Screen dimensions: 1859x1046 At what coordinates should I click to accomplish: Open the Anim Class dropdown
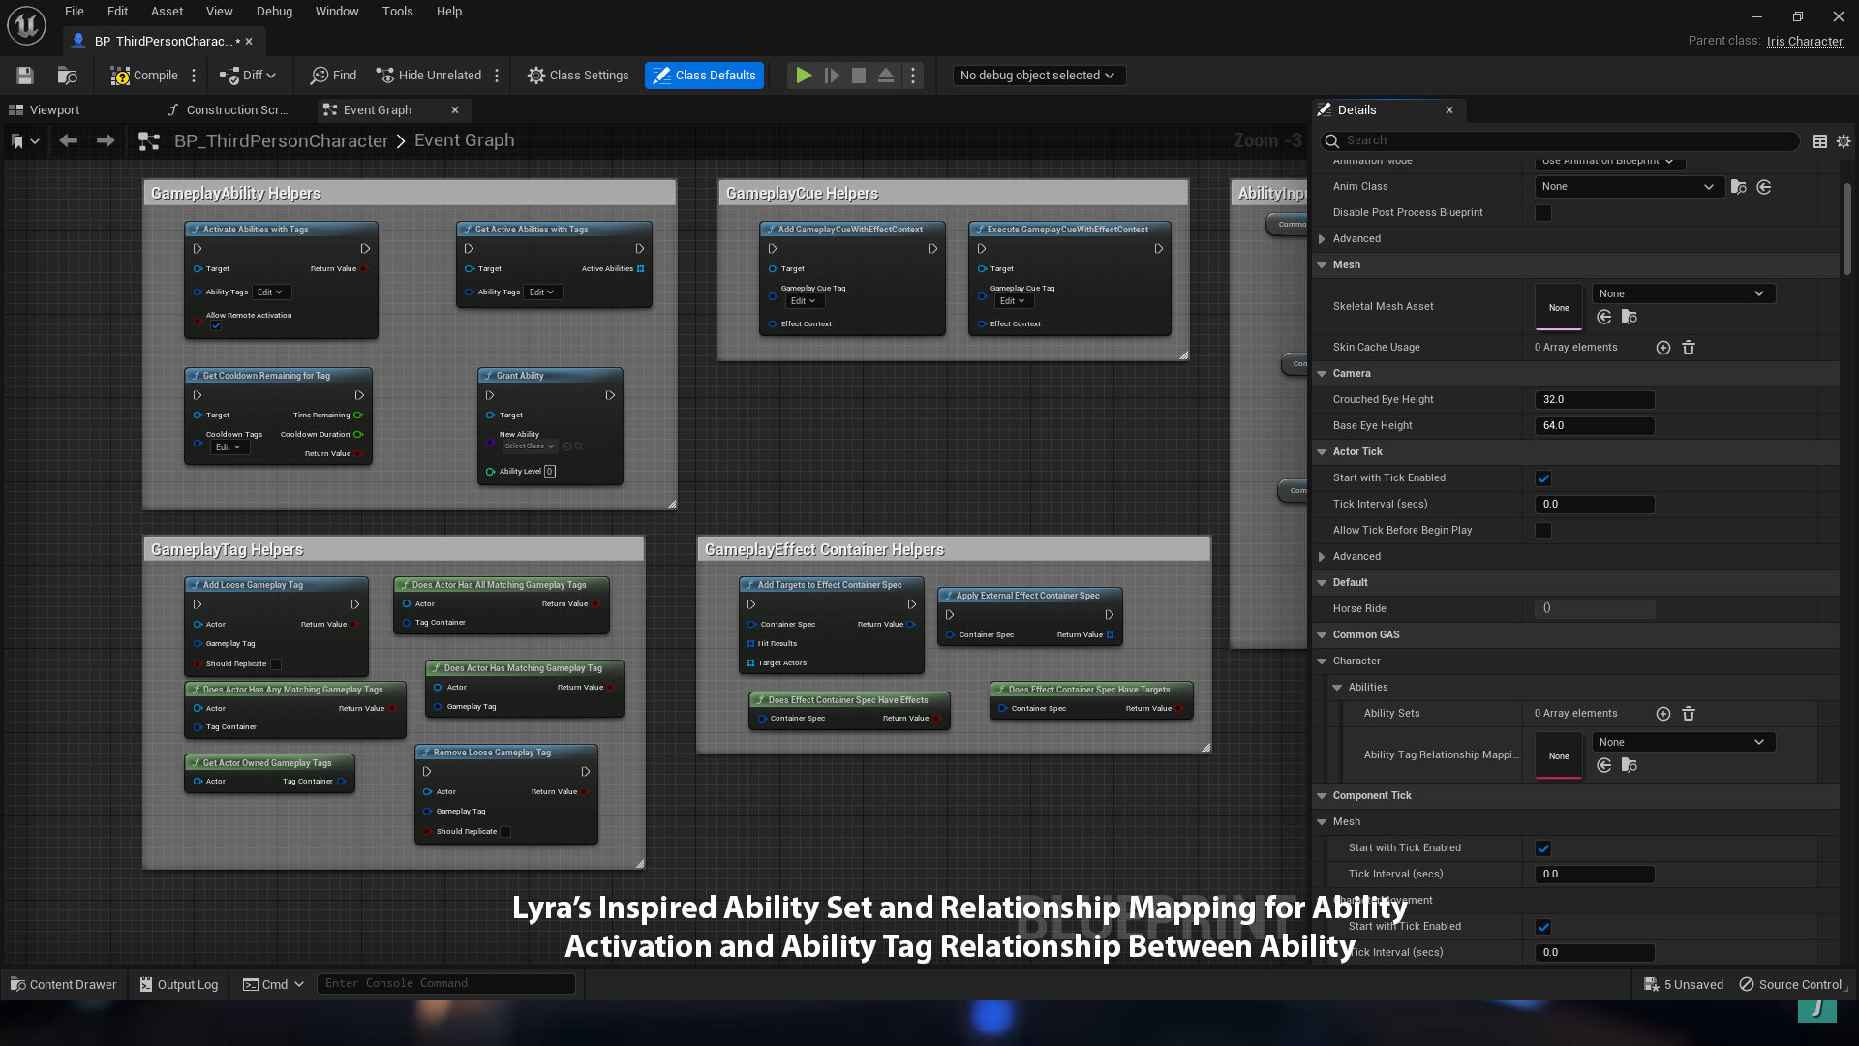[x=1628, y=187]
